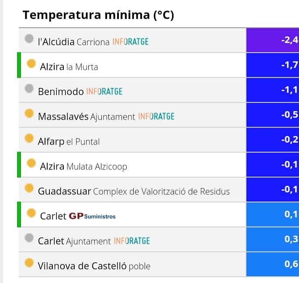Click the gray dot beside Carlet Ajuntament
This screenshot has height=283, width=299.
coord(29,238)
